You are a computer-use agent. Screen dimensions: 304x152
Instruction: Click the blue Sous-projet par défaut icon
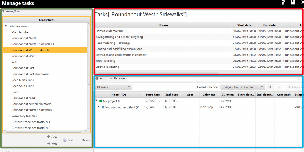click(x=103, y=107)
